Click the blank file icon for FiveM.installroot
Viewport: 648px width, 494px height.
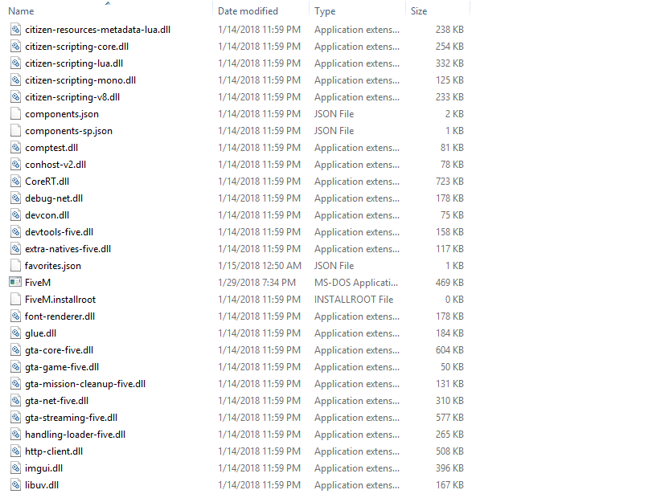click(15, 299)
